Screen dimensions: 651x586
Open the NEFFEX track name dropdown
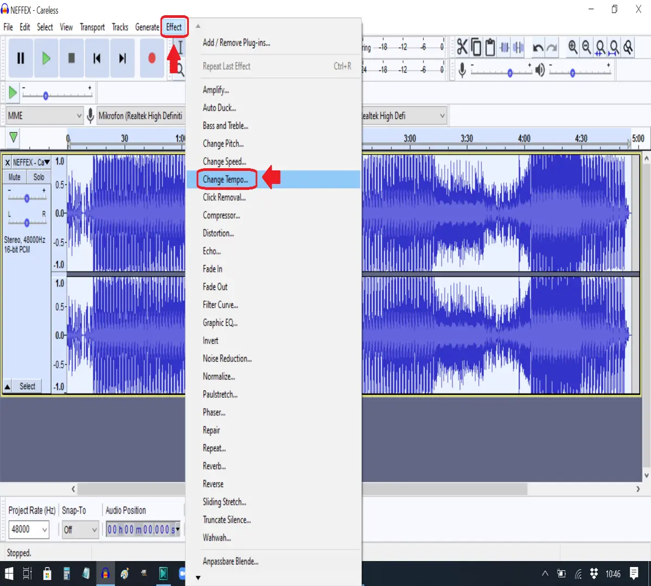(x=31, y=162)
